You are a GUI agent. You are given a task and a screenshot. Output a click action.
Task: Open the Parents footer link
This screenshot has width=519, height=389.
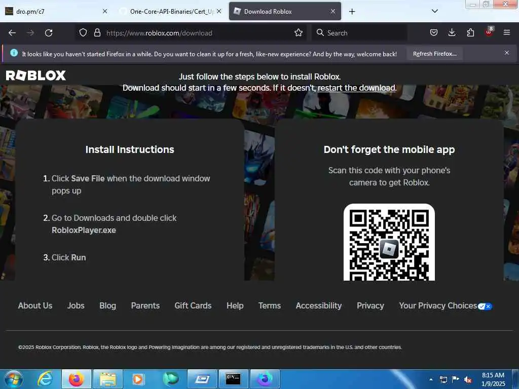click(145, 305)
